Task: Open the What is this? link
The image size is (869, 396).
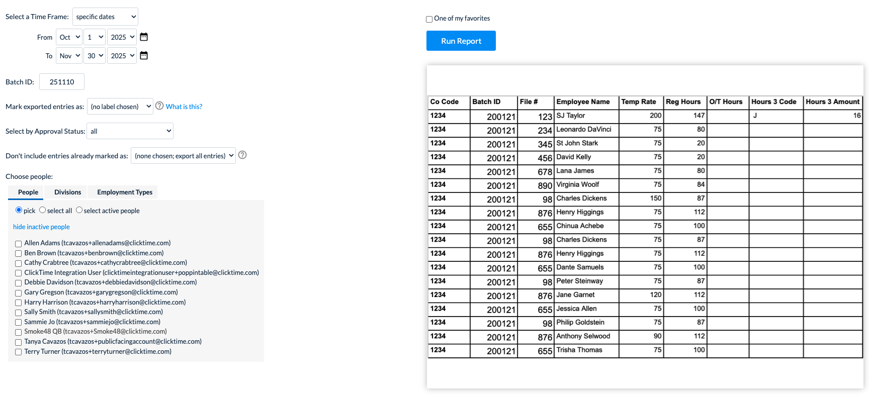Action: coord(184,107)
